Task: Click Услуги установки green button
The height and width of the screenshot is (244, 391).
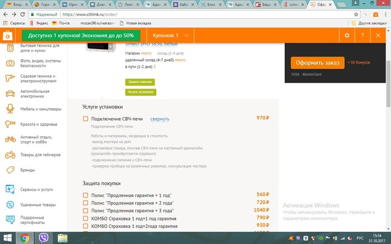Action: click(x=141, y=92)
